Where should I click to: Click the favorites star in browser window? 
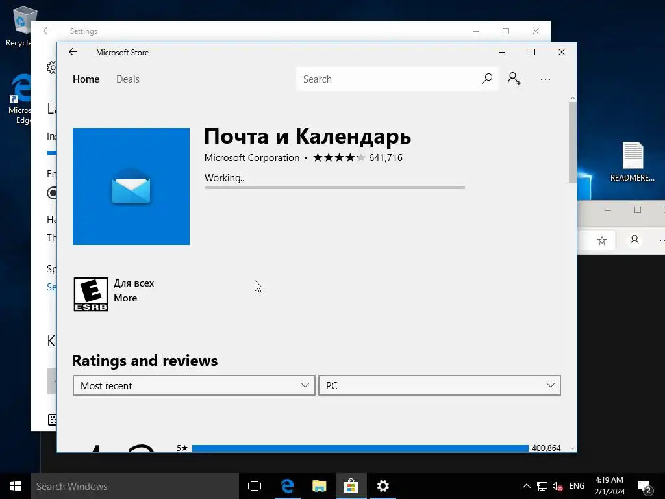click(x=601, y=240)
